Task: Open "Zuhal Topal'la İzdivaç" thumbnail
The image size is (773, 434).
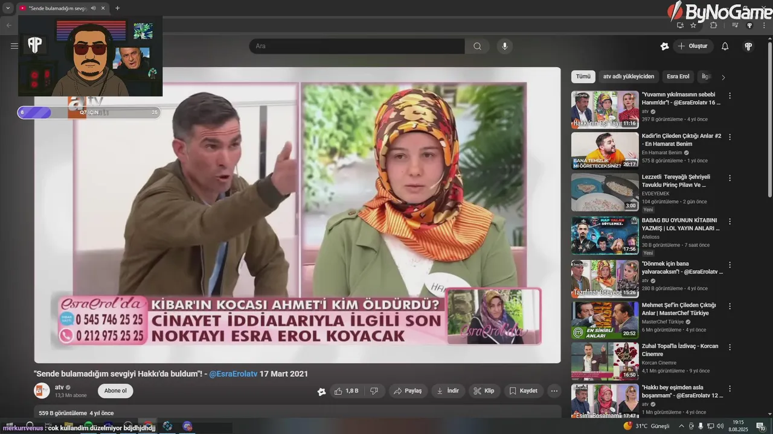Action: (x=605, y=362)
